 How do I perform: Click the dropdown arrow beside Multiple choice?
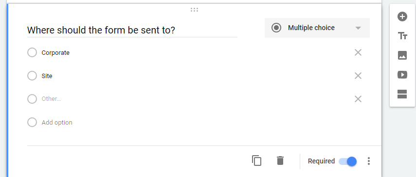tap(358, 28)
